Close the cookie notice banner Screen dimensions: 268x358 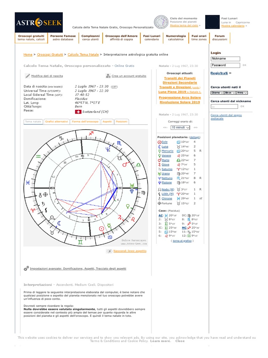coord(180,341)
